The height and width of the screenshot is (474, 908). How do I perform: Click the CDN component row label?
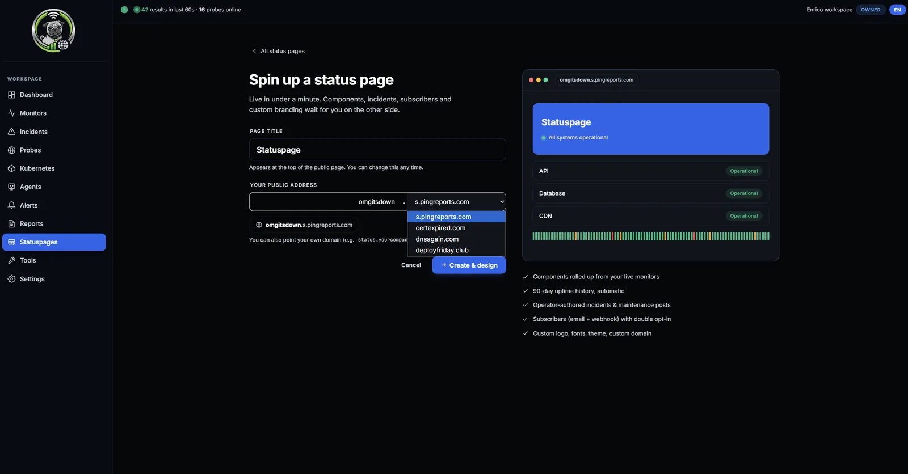pos(545,216)
